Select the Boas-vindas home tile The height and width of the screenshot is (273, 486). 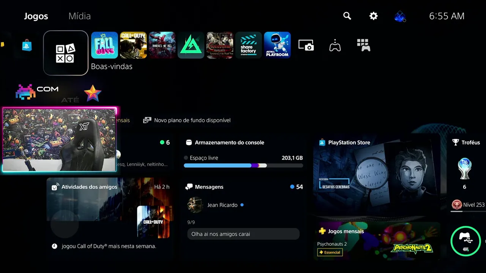(x=66, y=53)
